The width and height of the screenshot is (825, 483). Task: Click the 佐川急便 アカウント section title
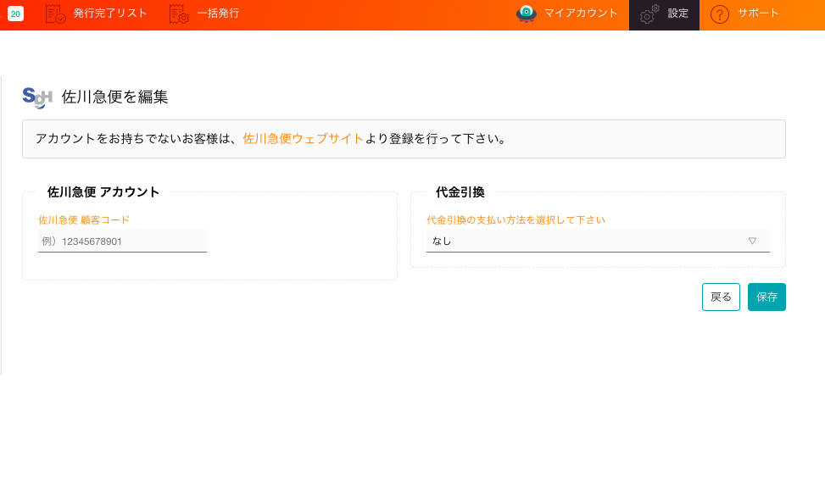tap(103, 192)
